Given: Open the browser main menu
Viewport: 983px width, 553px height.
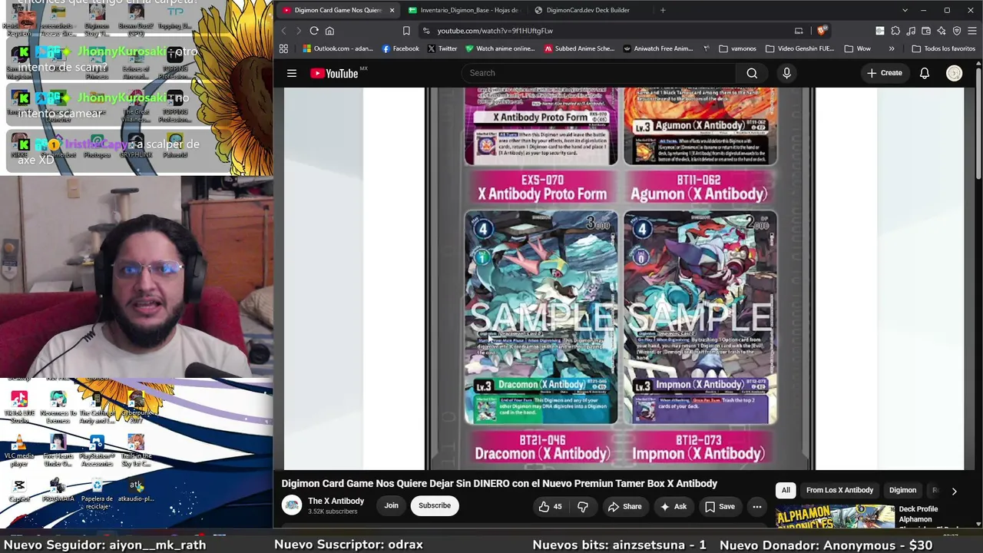Looking at the screenshot, I should point(972,31).
